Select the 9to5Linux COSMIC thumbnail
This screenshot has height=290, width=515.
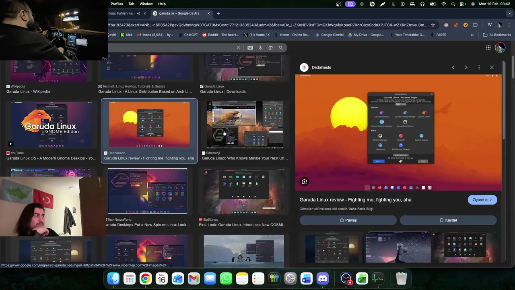click(244, 191)
